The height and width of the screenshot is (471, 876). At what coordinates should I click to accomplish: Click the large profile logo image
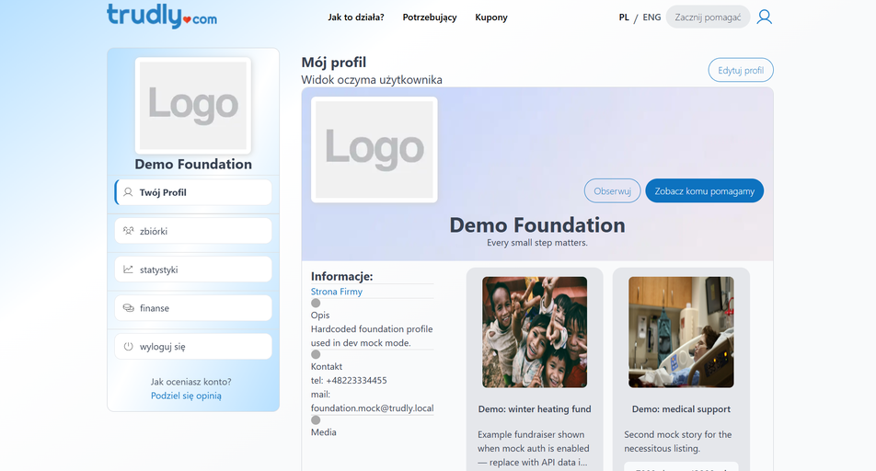pyautogui.click(x=375, y=150)
